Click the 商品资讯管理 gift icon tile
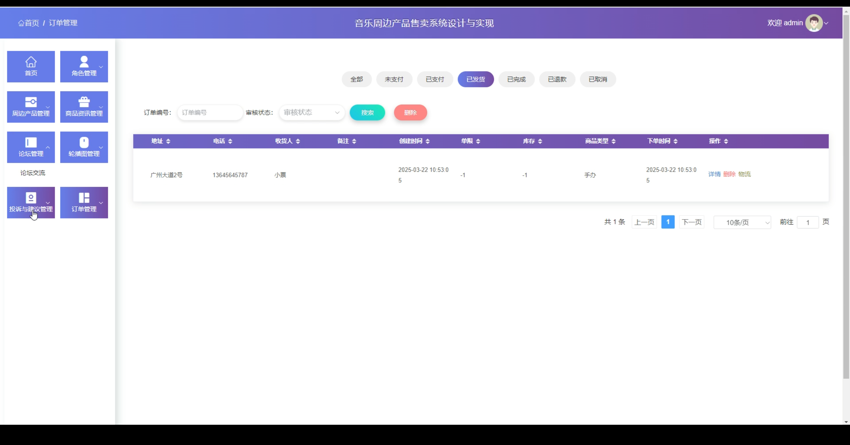This screenshot has height=445, width=850. pyautogui.click(x=84, y=107)
